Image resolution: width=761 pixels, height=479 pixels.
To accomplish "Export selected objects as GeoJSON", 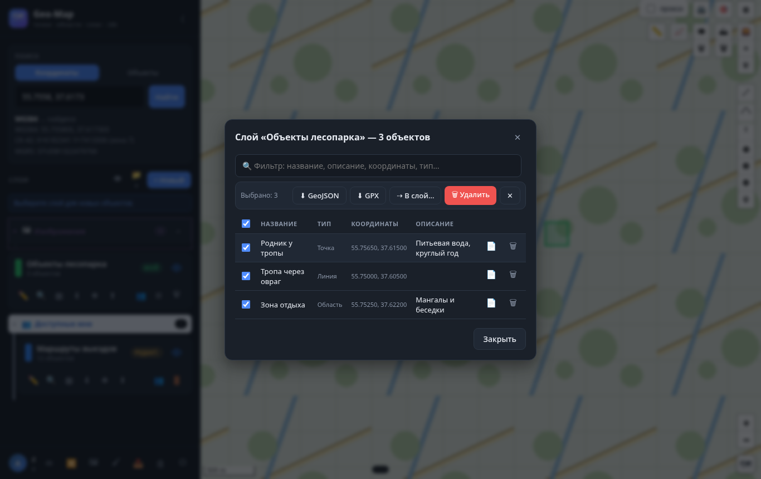I will [319, 195].
